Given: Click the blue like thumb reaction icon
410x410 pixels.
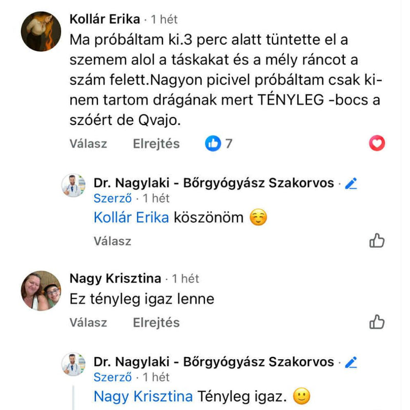Looking at the screenshot, I should point(213,144).
